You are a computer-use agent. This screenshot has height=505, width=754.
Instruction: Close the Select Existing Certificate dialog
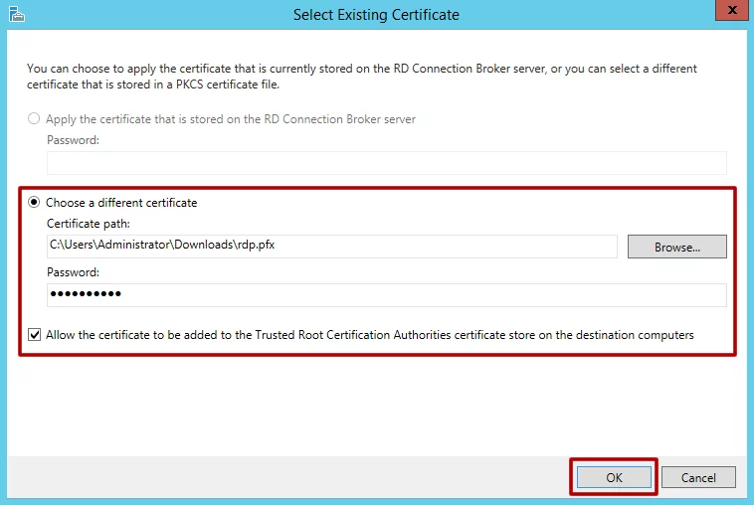(x=730, y=12)
